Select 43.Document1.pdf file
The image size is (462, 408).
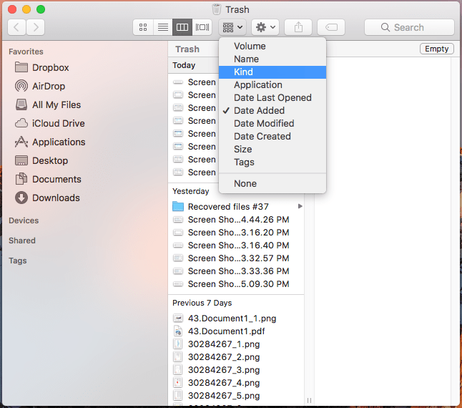click(237, 331)
